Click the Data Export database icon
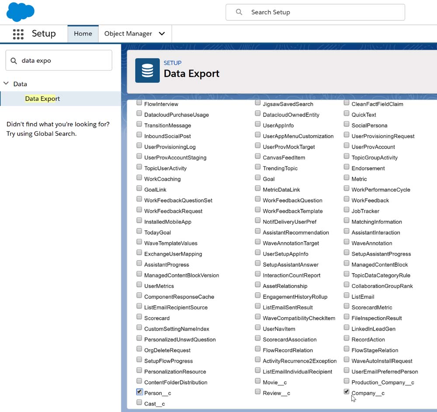The height and width of the screenshot is (412, 437). [x=147, y=70]
